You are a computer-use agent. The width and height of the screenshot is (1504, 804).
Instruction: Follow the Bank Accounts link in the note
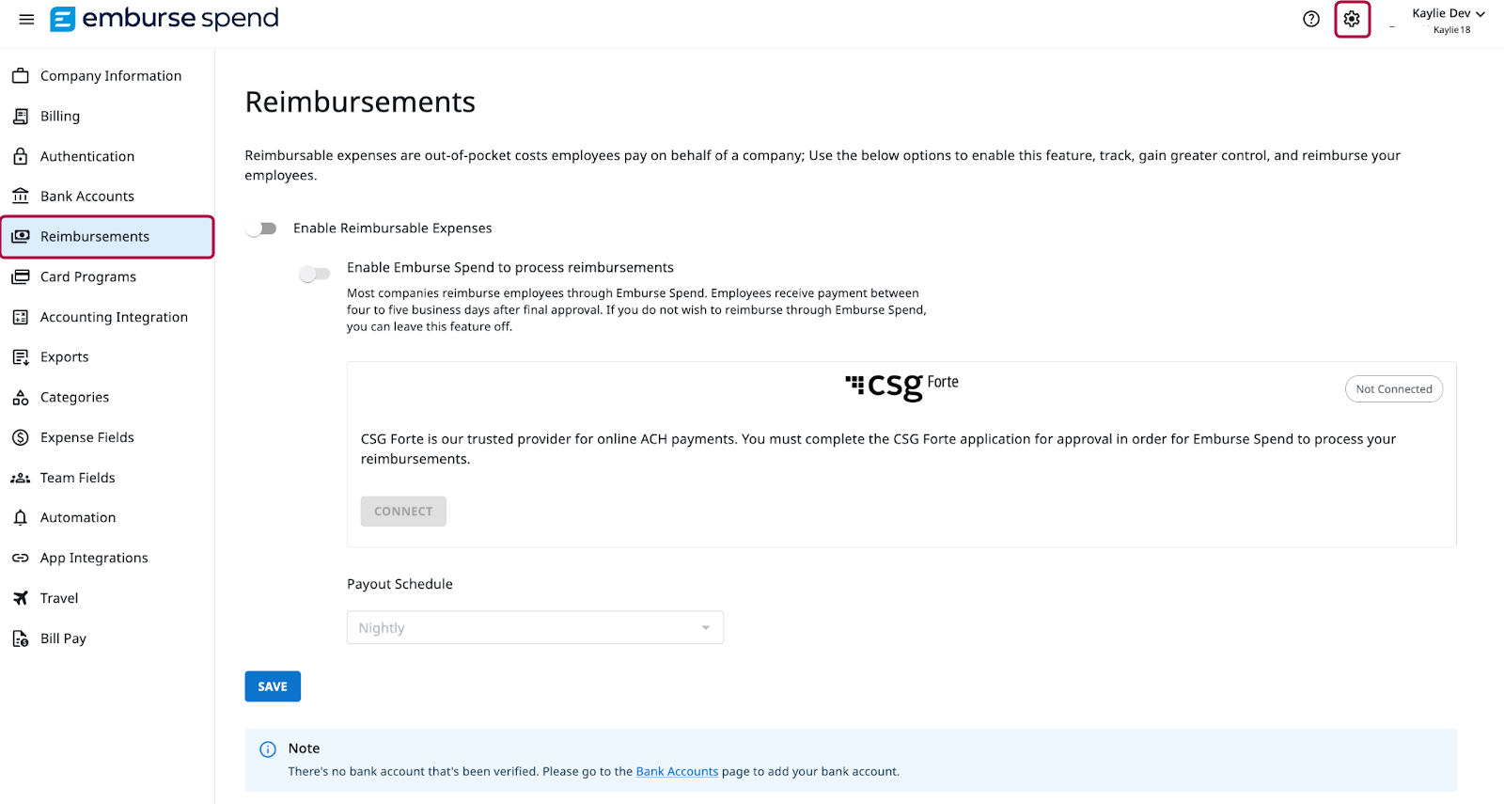click(x=677, y=771)
